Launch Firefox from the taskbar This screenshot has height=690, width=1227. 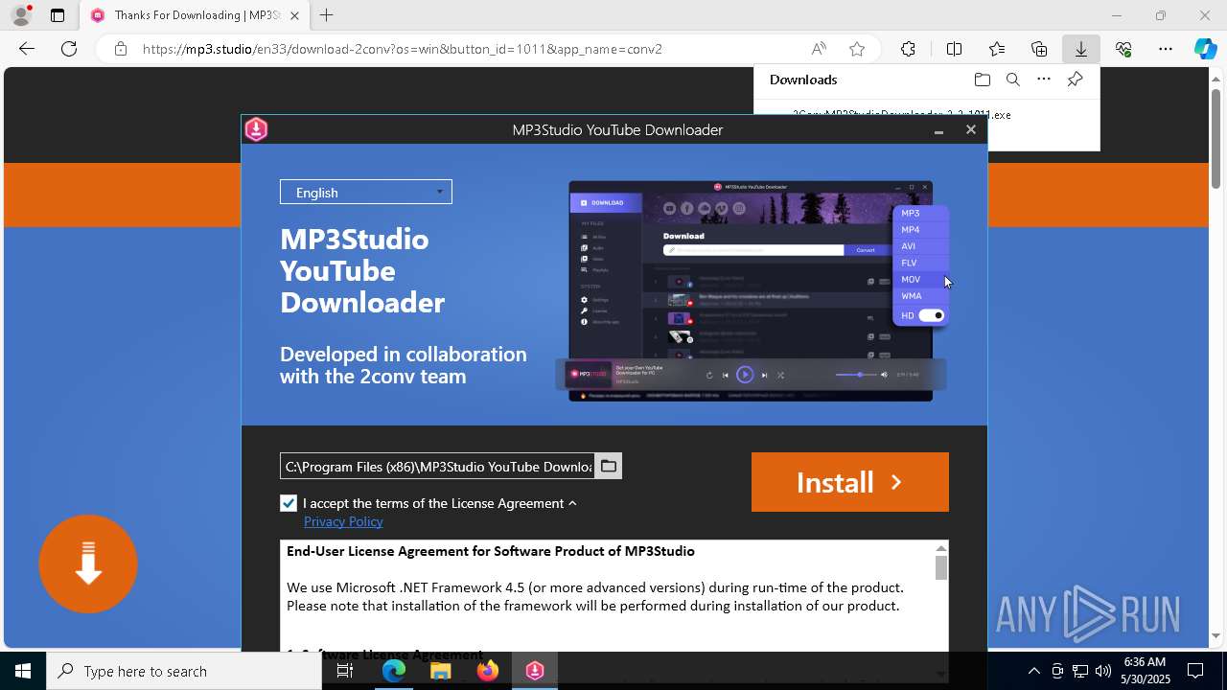tap(487, 671)
